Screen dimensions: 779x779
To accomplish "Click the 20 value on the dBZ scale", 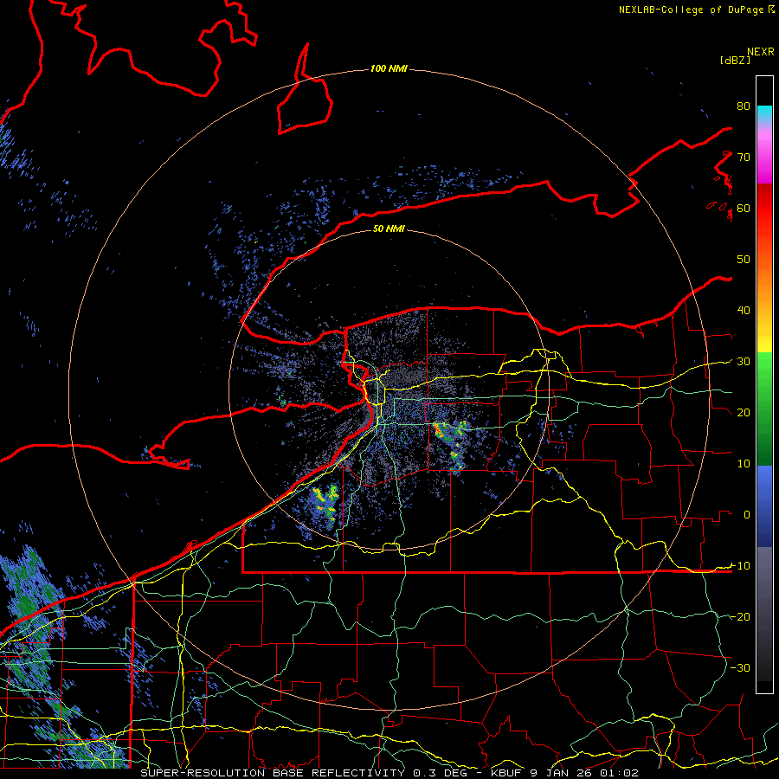I will 744,413.
